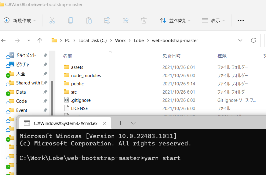Select the .gitignore file
The image size is (266, 175).
[x=81, y=100]
